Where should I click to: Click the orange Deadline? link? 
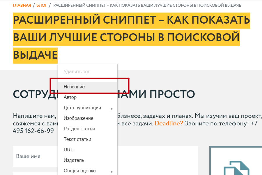pos(169,123)
